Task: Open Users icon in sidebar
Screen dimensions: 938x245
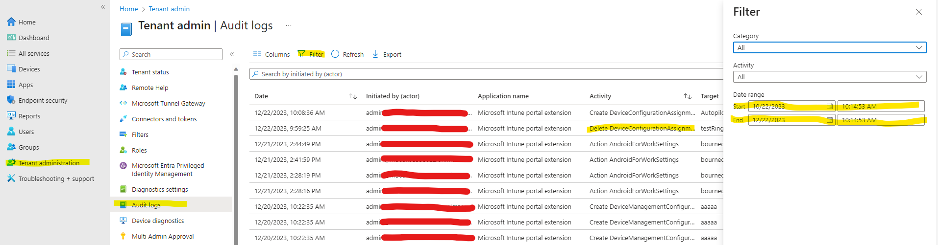Action: (x=11, y=132)
